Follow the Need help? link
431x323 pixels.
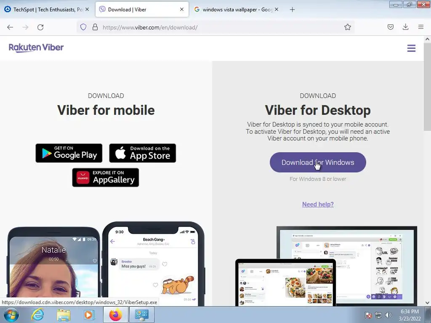click(318, 204)
